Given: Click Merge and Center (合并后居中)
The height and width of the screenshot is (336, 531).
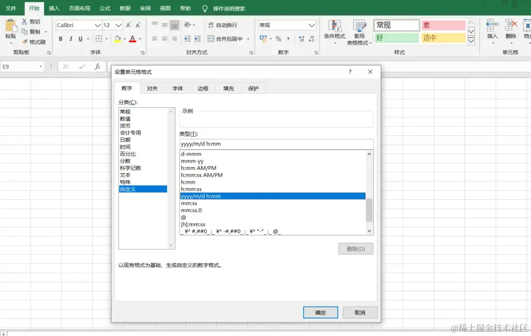Looking at the screenshot, I should pyautogui.click(x=225, y=39).
